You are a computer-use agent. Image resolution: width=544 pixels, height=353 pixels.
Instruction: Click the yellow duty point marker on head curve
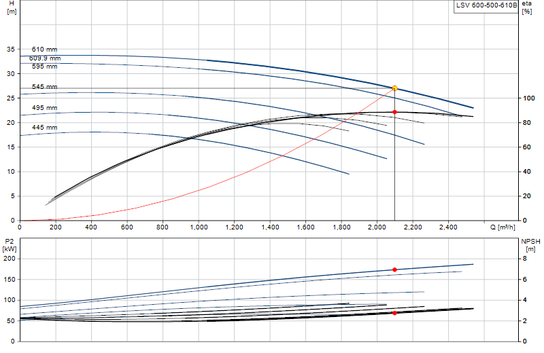394,88
